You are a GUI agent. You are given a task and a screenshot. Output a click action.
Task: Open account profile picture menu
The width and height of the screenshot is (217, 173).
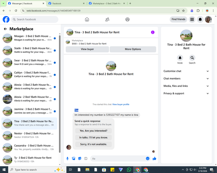(208, 19)
